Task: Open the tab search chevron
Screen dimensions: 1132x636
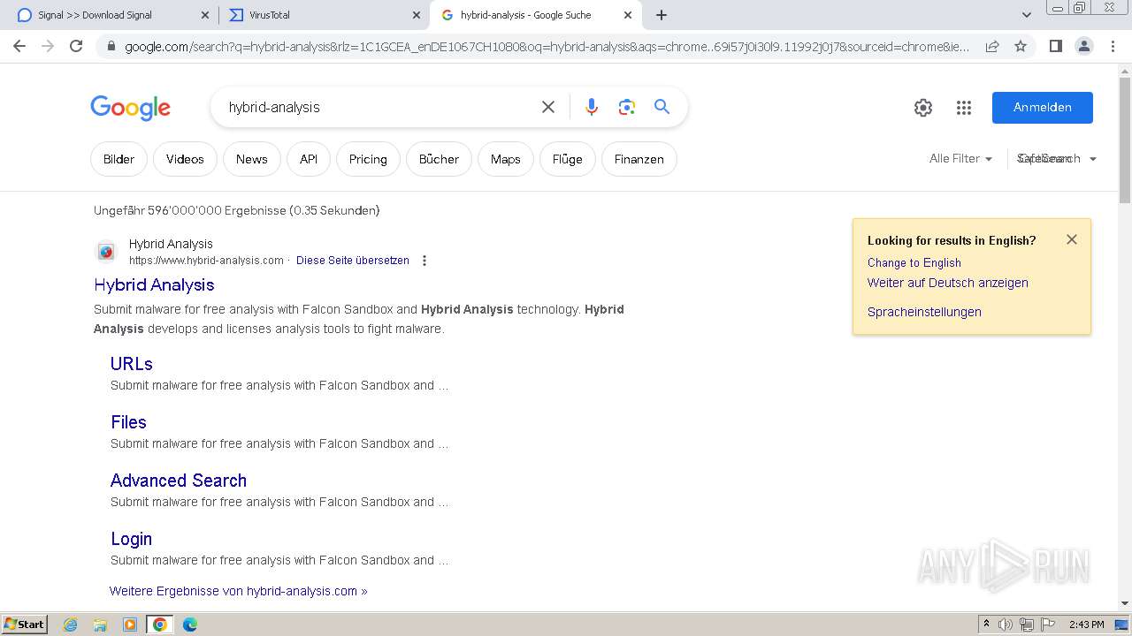Action: [1027, 15]
